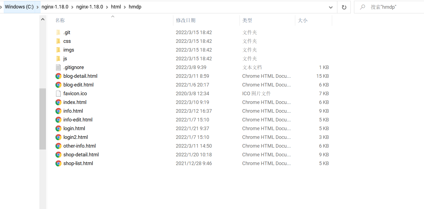Click the 7 KB size of favicon.ico
The image size is (424, 209).
[324, 94]
